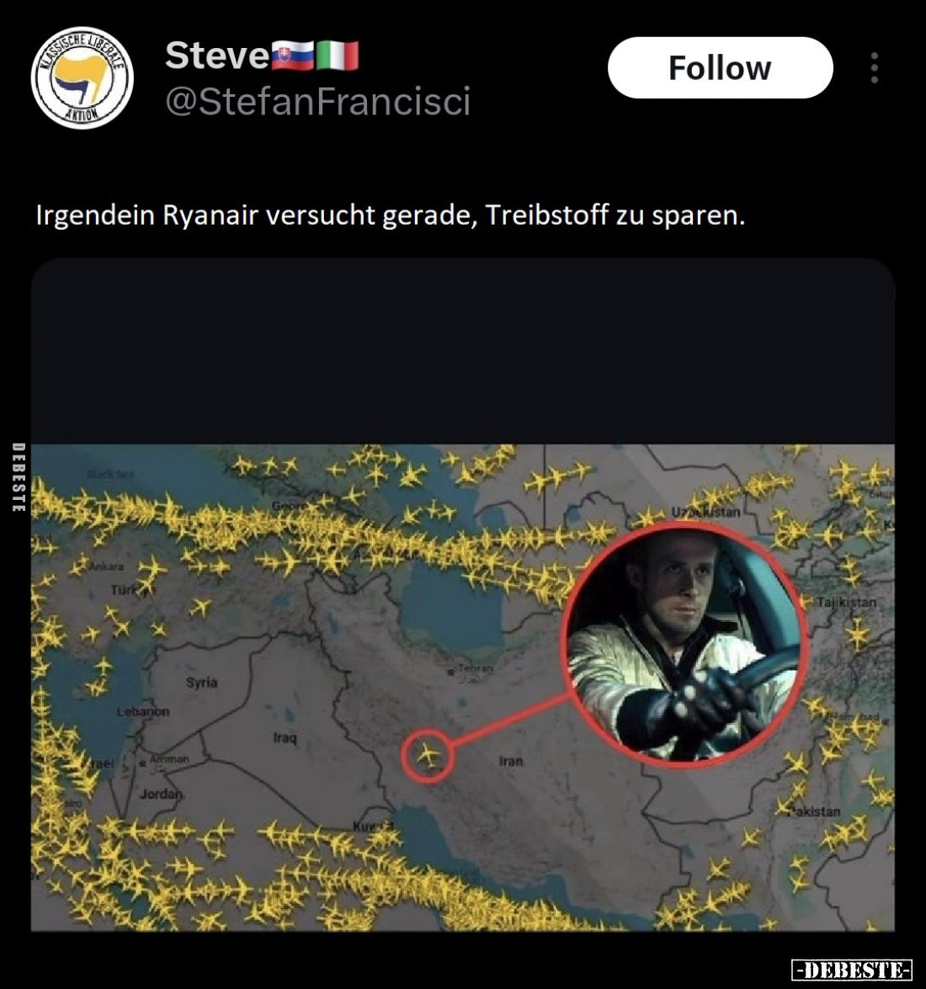Click the circular driver photo inset

tap(684, 643)
